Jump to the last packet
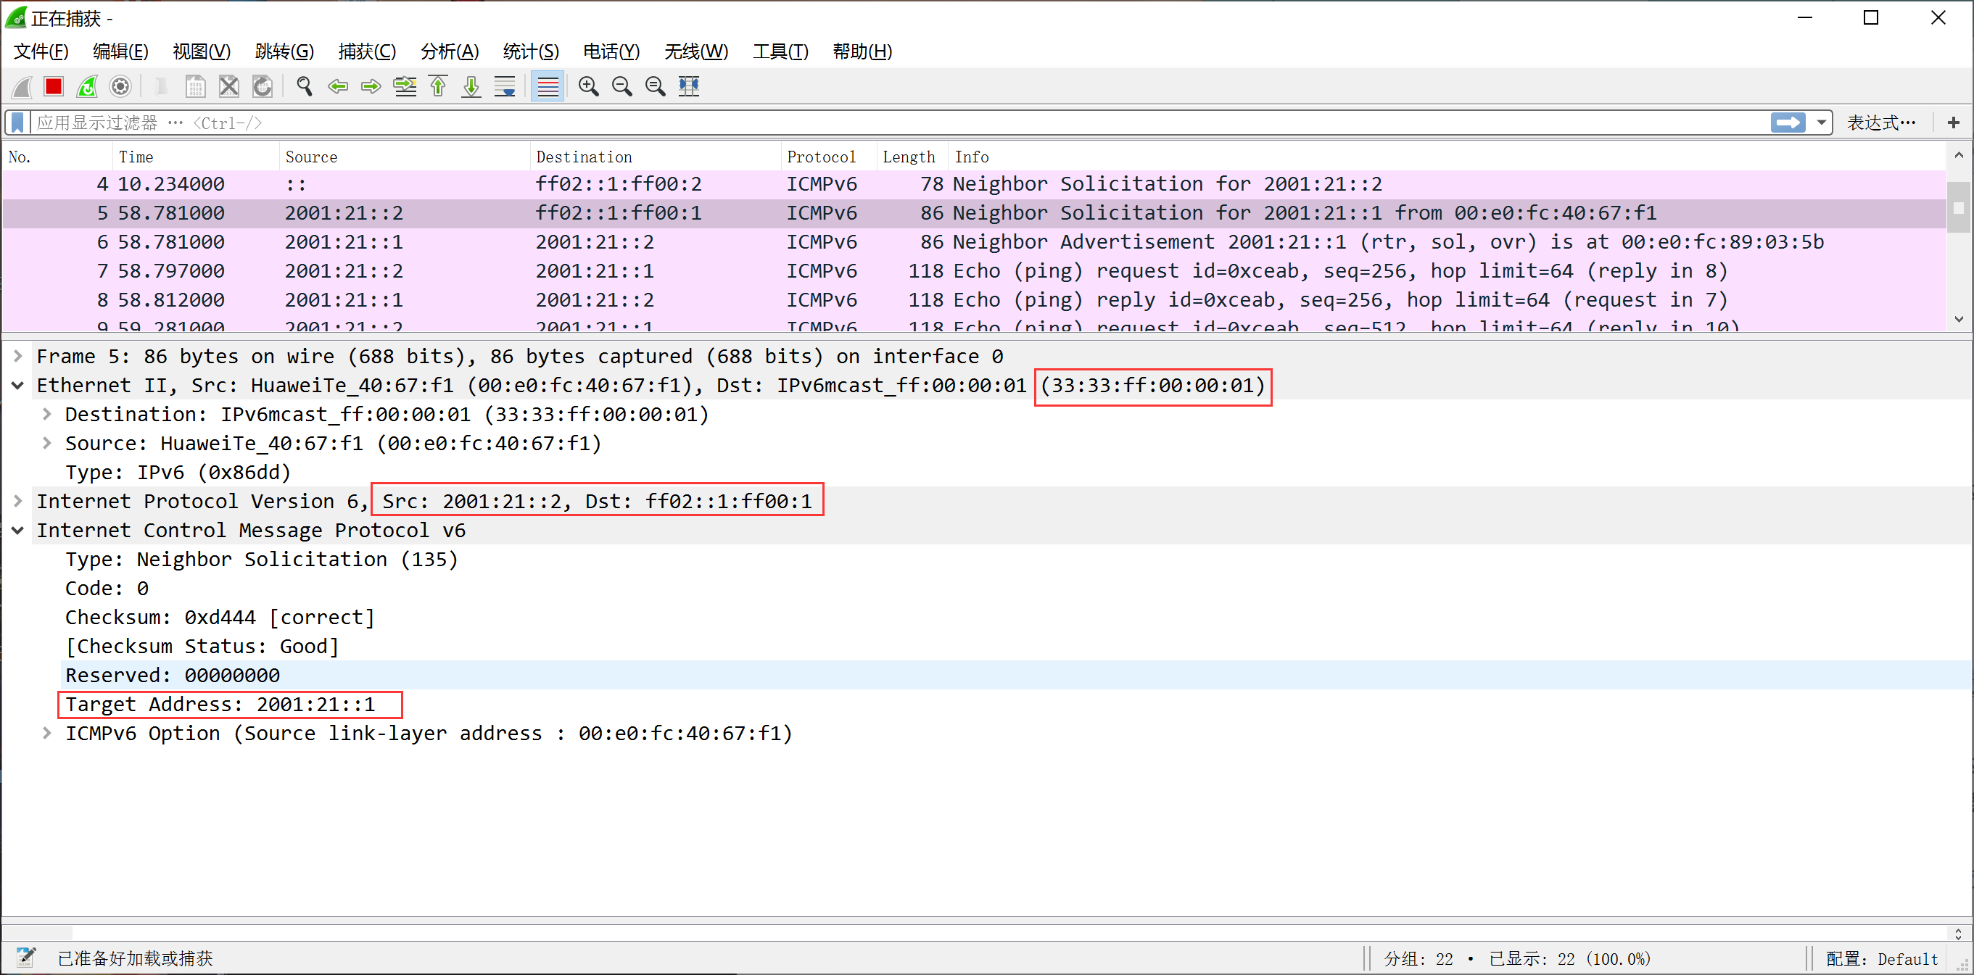The height and width of the screenshot is (975, 1974). pos(471,86)
